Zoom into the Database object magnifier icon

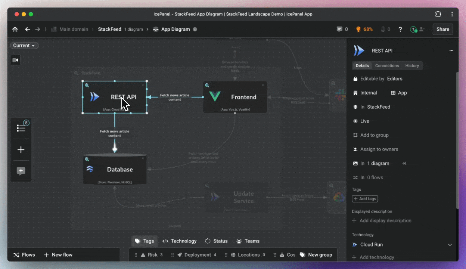87,159
